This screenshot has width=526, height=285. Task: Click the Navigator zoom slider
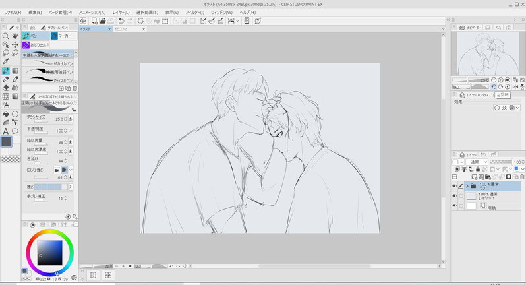tap(471, 80)
